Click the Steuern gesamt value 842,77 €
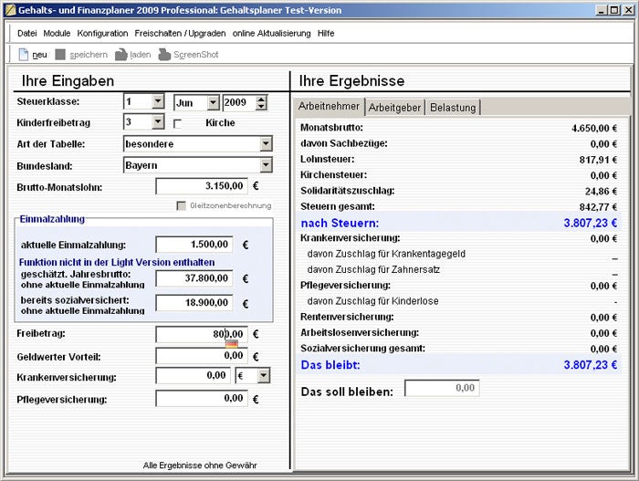Screen dimensions: 639x481 click(598, 207)
